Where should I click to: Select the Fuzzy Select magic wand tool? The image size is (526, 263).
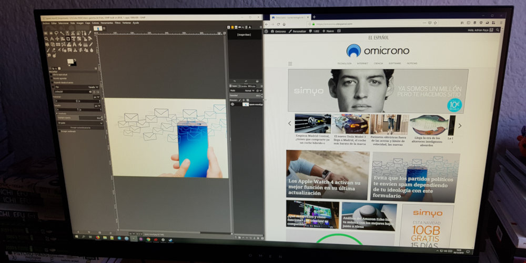pos(62,33)
